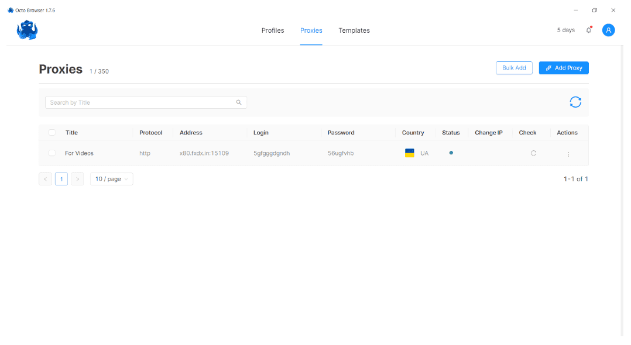Click the Ukraine flag icon

coord(410,153)
